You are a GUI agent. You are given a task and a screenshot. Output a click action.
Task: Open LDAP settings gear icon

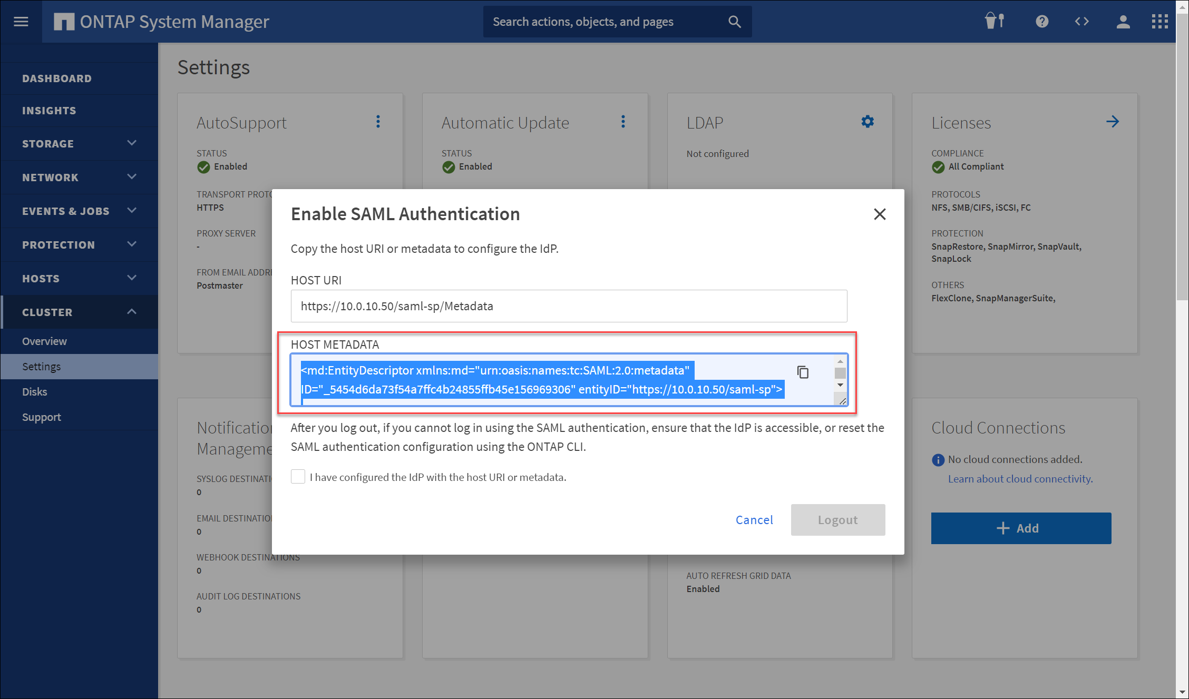coord(868,122)
